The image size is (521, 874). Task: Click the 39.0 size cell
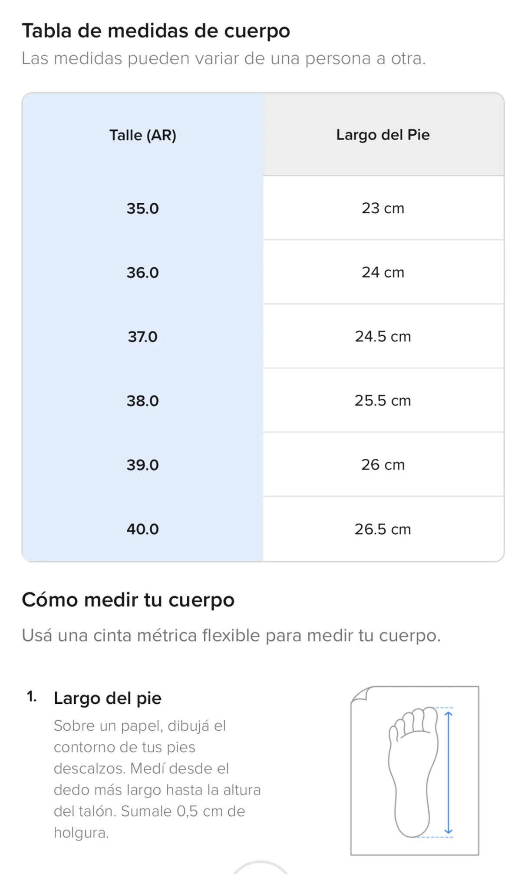(x=143, y=465)
